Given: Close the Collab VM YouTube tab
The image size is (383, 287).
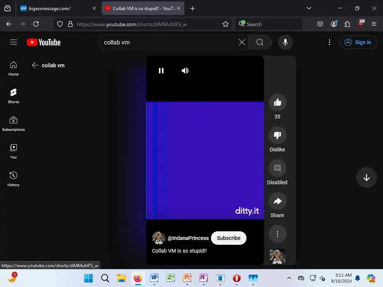Looking at the screenshot, I should point(178,9).
